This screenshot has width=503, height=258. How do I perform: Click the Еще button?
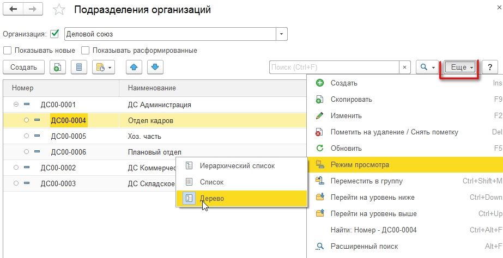(460, 67)
